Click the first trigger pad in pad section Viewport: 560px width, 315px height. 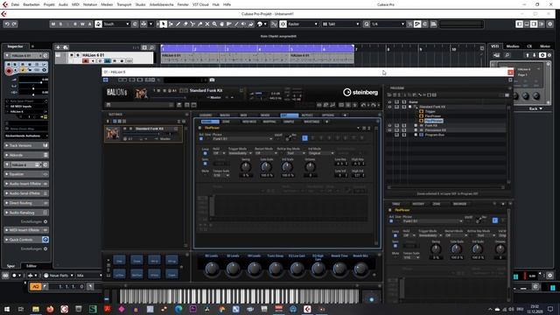click(x=119, y=261)
